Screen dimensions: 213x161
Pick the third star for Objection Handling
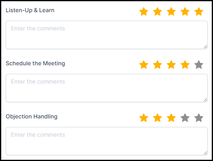click(171, 118)
